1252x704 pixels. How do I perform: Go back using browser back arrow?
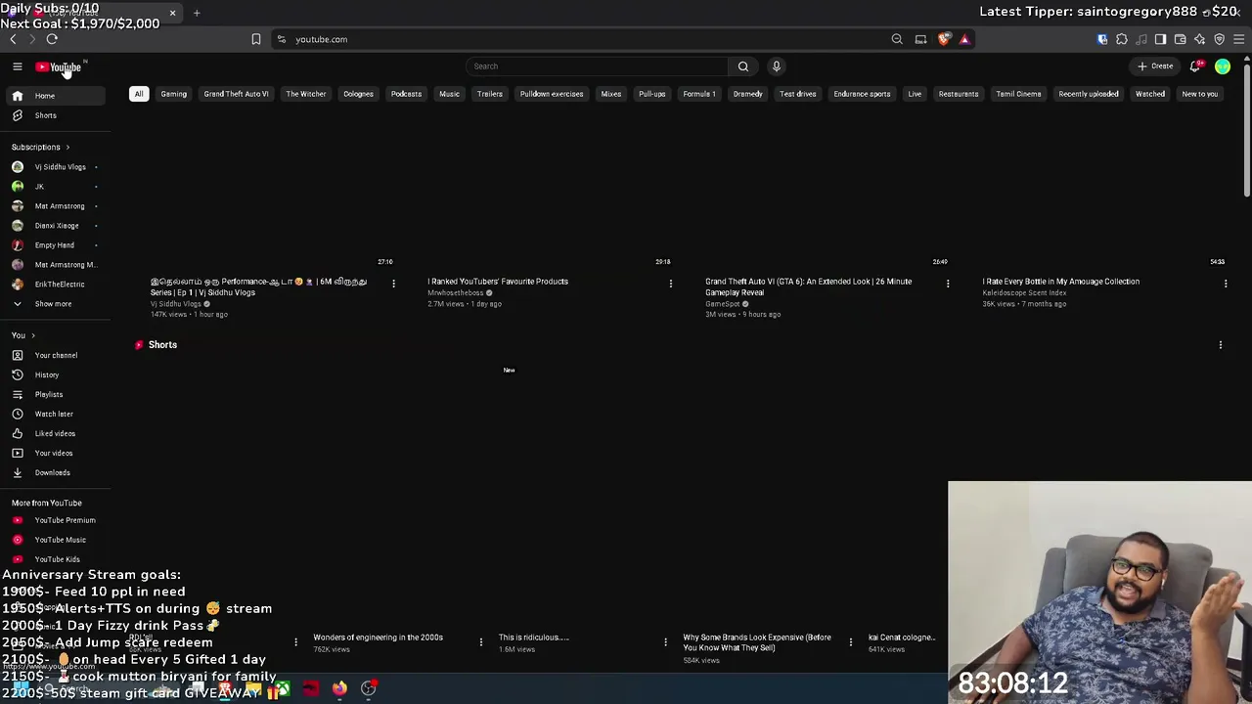point(13,39)
